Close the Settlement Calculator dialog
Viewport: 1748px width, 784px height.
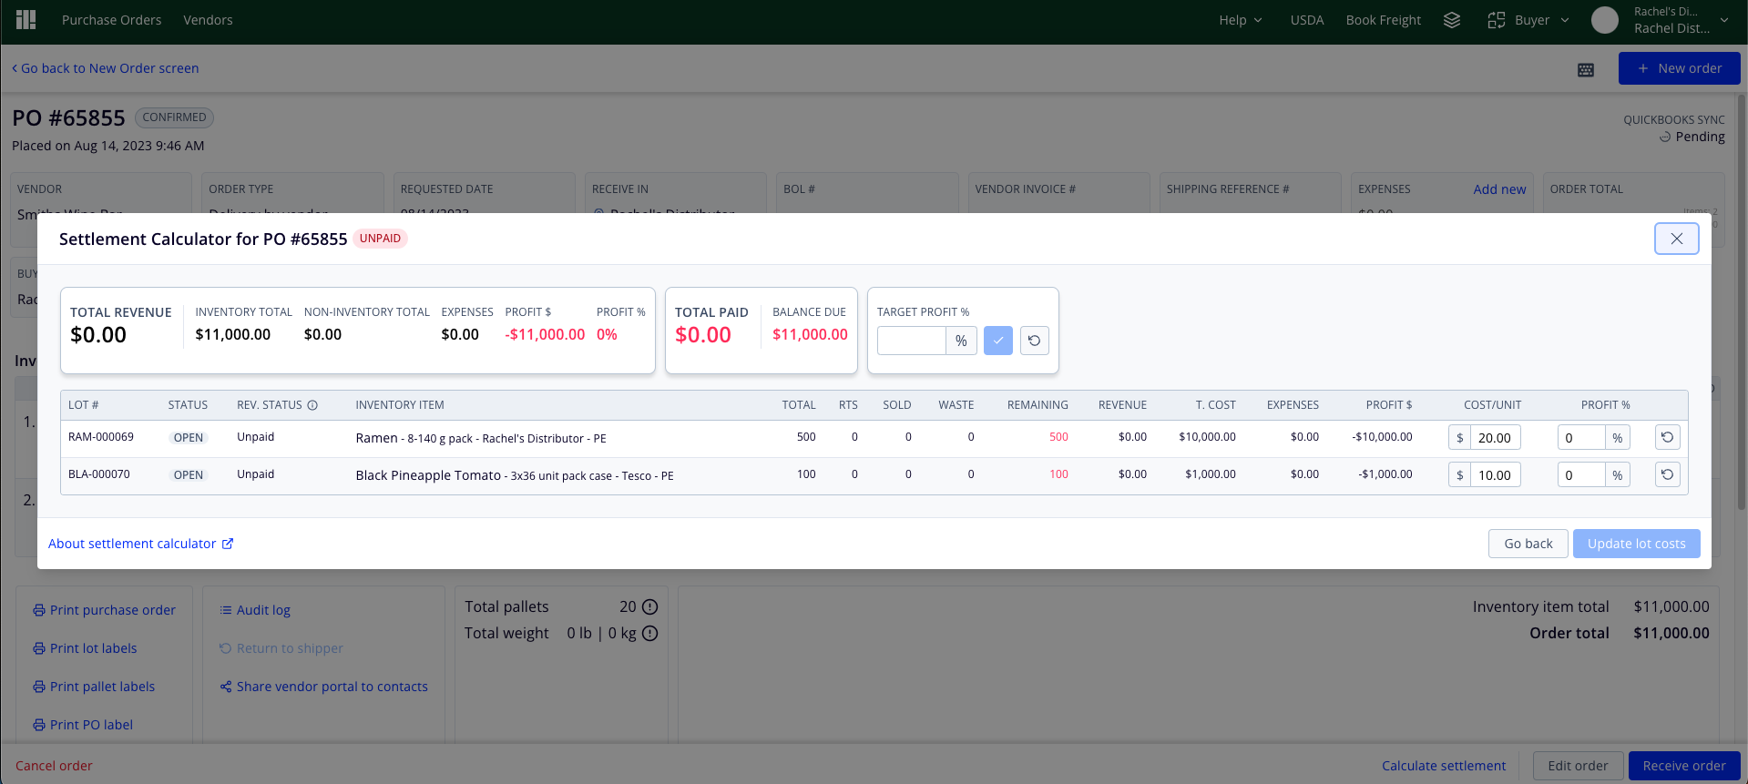pyautogui.click(x=1677, y=239)
